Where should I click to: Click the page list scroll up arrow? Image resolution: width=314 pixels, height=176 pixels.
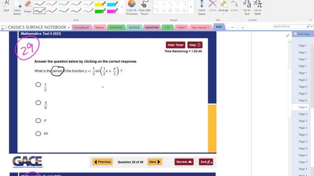(312, 44)
